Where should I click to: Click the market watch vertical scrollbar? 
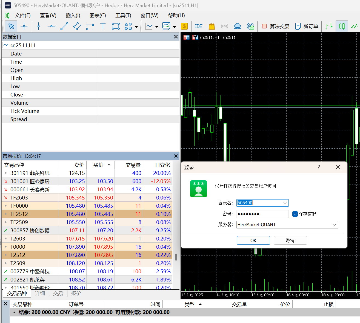176,257
